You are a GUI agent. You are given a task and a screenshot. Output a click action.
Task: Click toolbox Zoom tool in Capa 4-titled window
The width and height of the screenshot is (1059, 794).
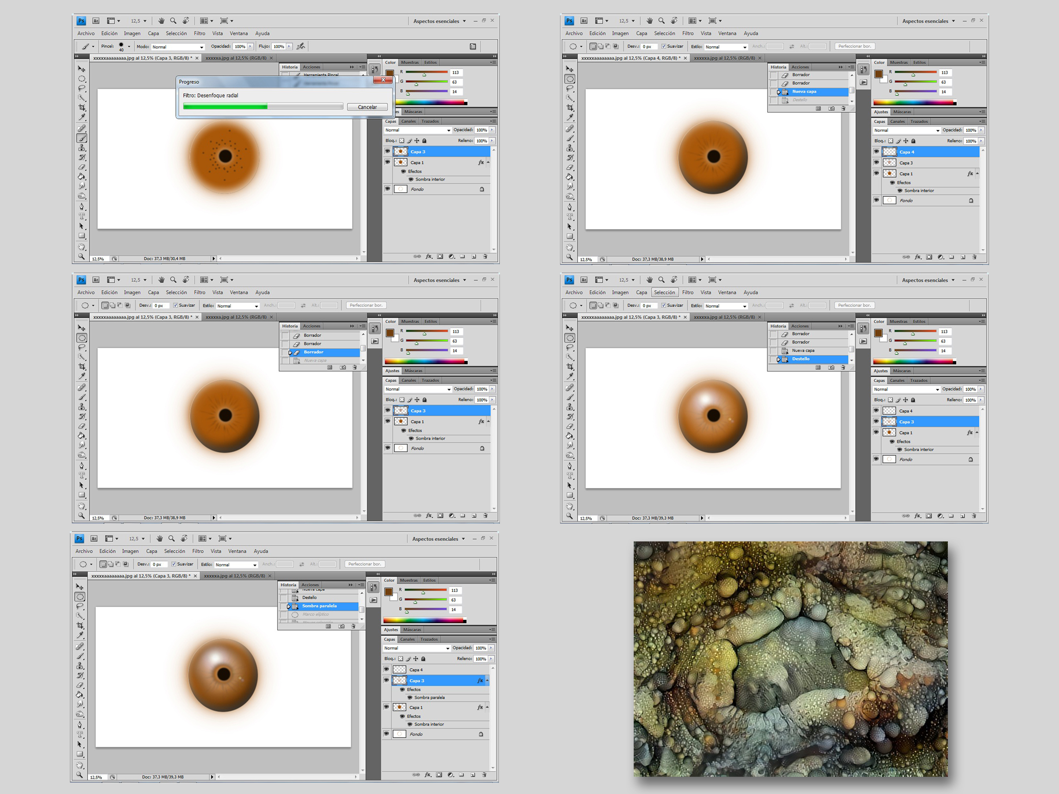tap(570, 257)
